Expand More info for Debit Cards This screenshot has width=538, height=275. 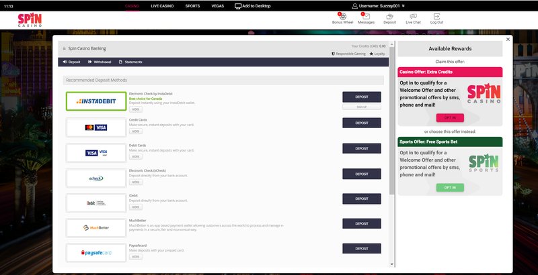[x=136, y=157]
